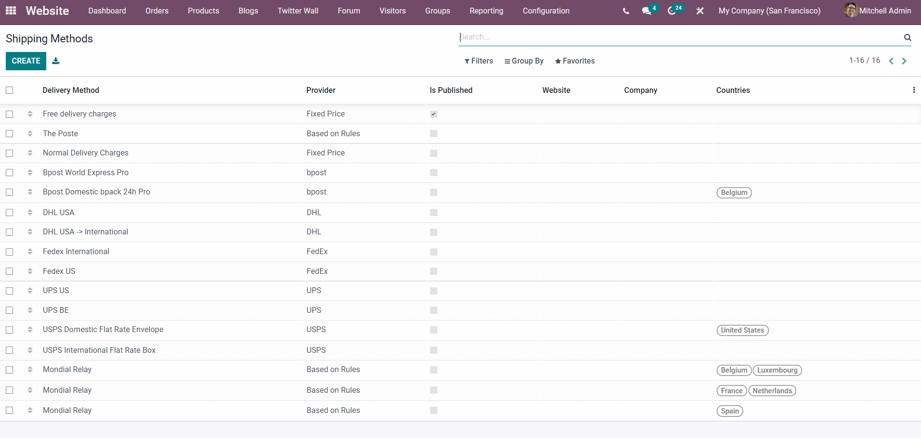Click the phone call icon in top bar
This screenshot has height=438, width=921.
626,11
